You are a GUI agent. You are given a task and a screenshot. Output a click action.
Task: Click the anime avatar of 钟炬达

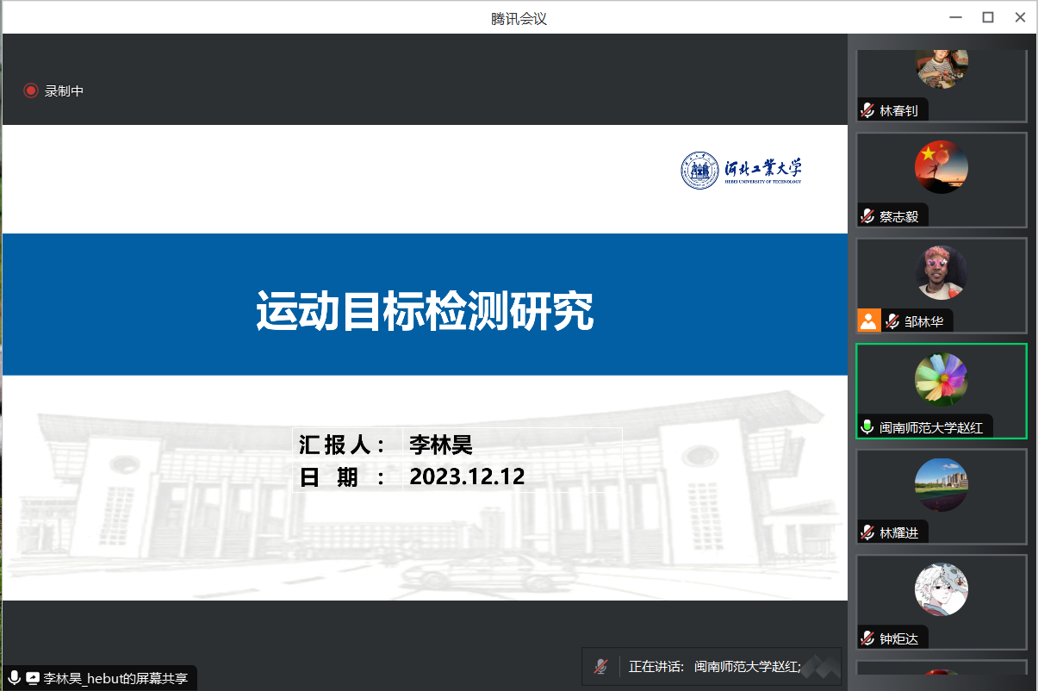pos(941,590)
